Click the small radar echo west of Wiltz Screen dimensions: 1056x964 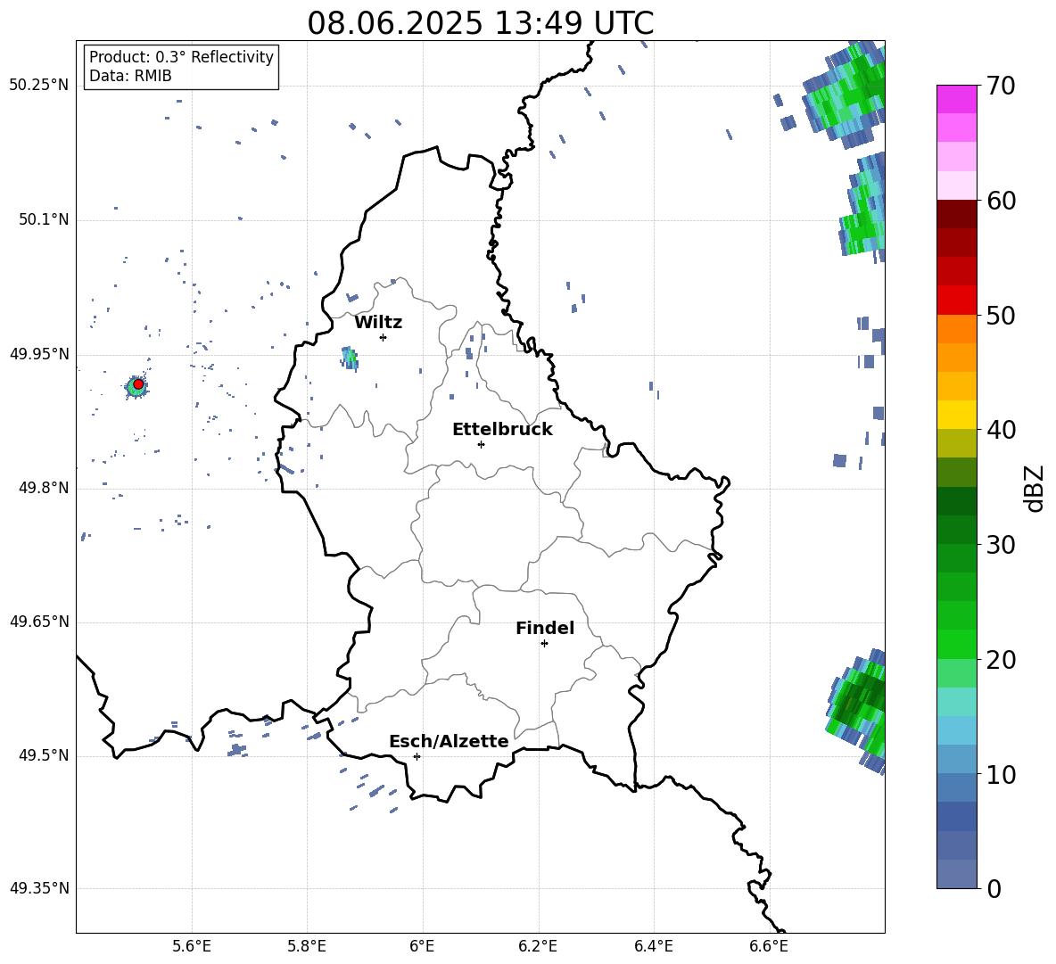click(350, 358)
